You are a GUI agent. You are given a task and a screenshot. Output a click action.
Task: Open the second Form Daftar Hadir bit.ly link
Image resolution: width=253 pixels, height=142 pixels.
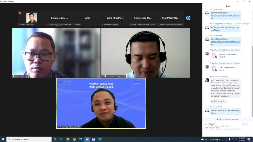tap(225, 43)
